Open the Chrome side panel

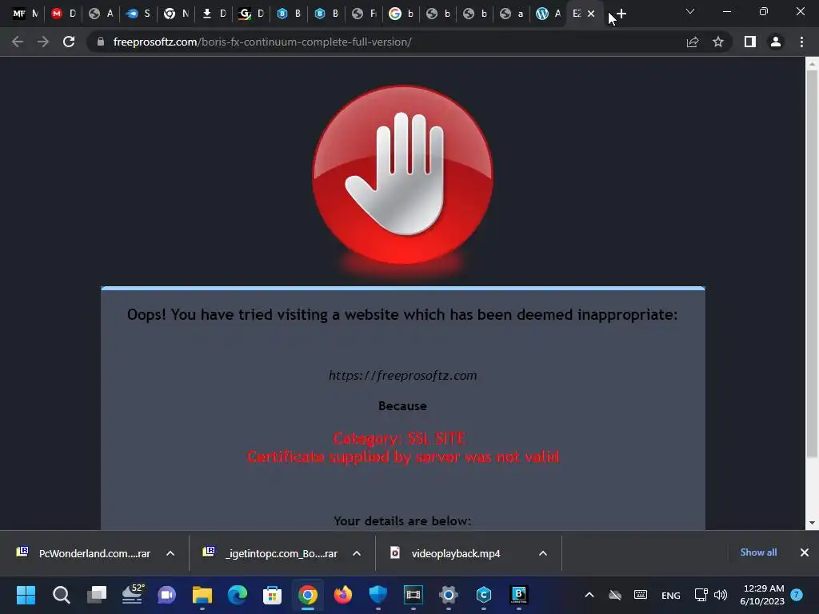pyautogui.click(x=750, y=42)
